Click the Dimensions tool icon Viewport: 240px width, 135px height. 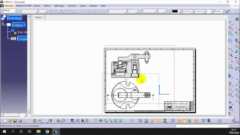(230, 49)
